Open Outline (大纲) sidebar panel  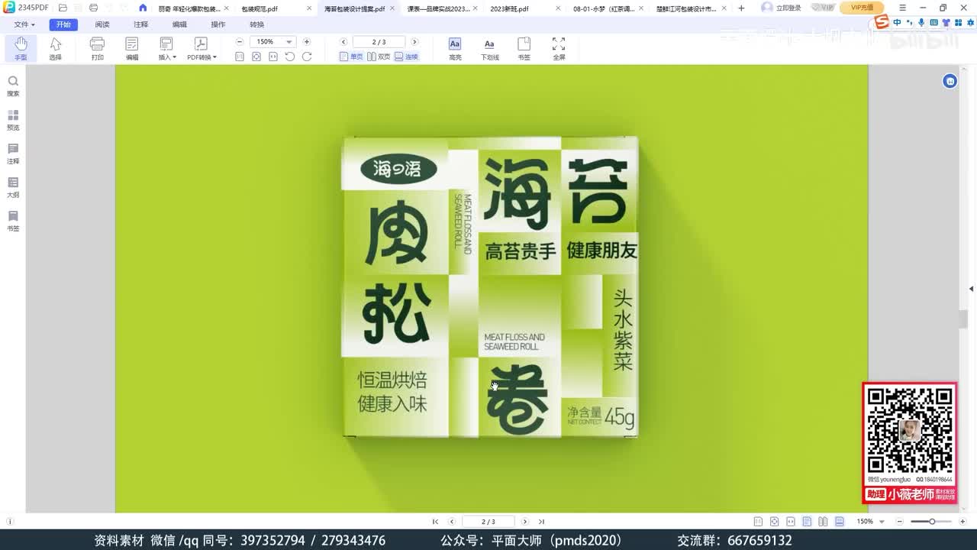[x=13, y=187]
